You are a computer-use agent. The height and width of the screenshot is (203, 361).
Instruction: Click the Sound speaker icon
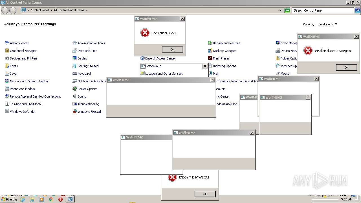(75, 96)
